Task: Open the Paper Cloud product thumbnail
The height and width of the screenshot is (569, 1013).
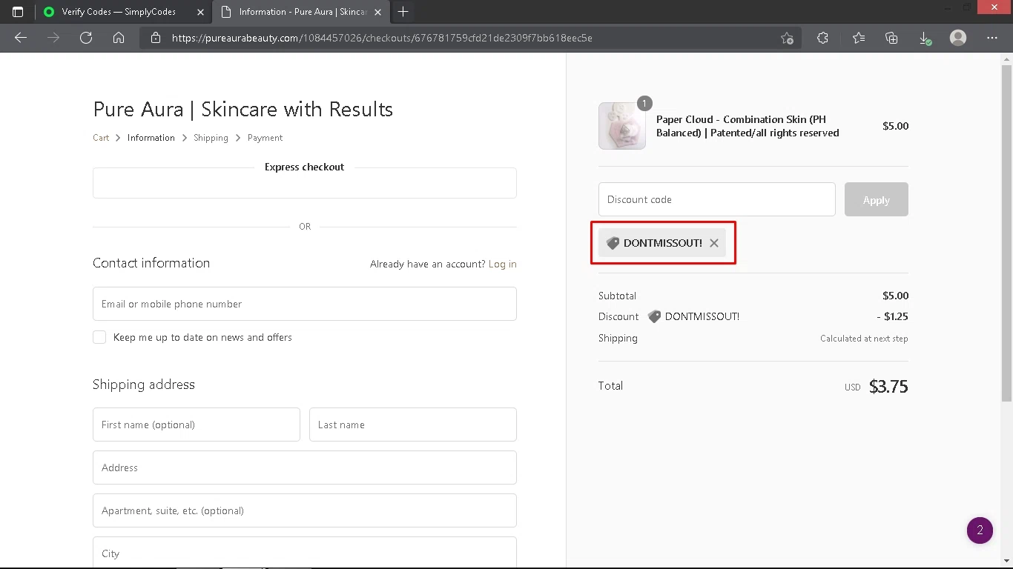Action: 622,126
